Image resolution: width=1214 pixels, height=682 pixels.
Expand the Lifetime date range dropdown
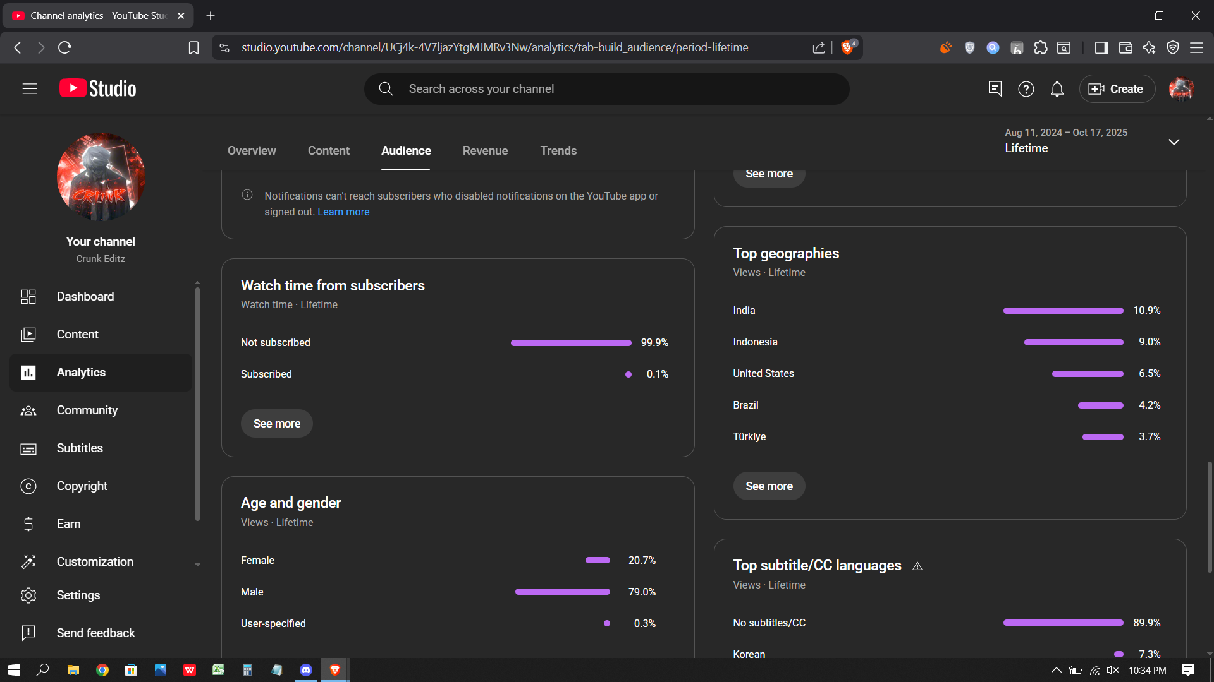(1174, 141)
